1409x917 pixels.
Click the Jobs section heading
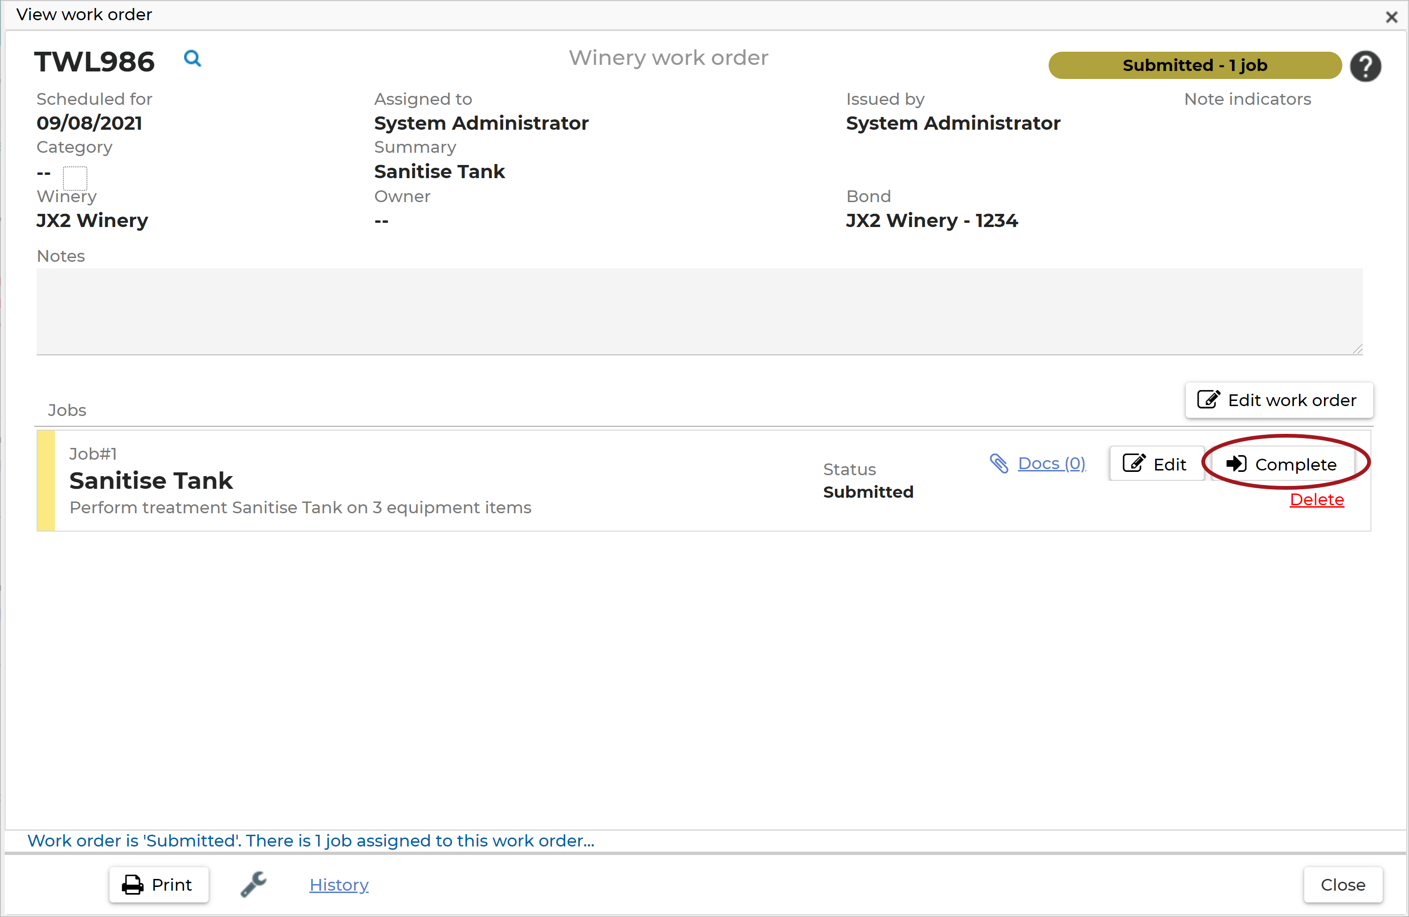67,410
